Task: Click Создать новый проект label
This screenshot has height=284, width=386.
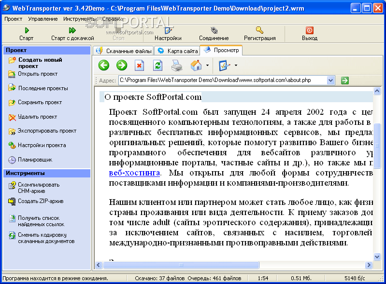Action: tap(40, 63)
